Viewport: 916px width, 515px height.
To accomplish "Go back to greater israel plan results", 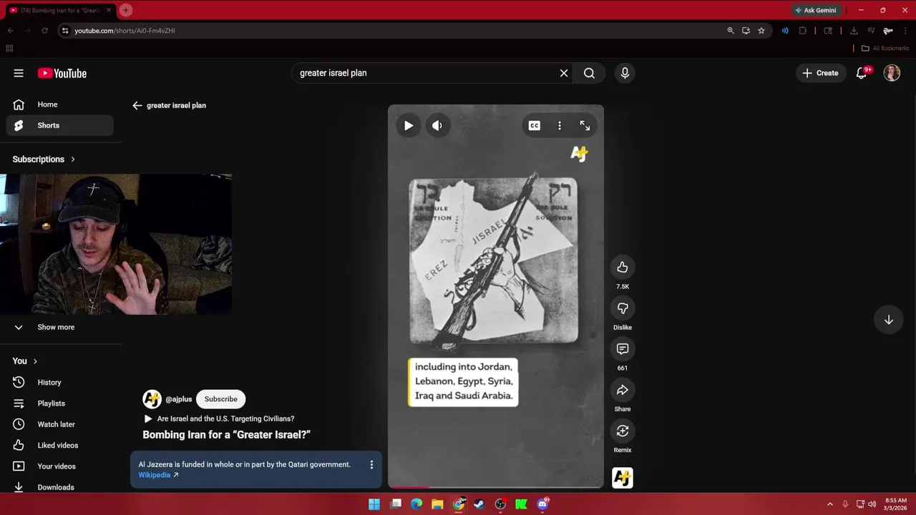I will click(137, 105).
